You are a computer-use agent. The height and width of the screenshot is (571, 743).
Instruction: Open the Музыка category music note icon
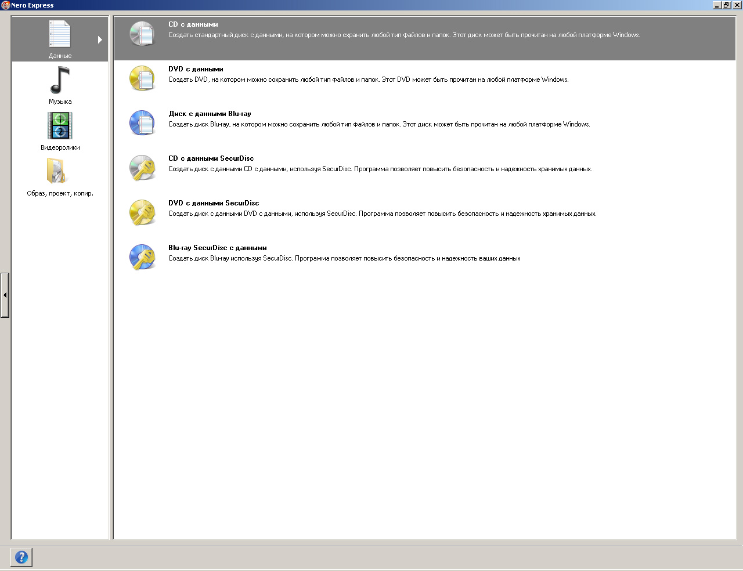click(x=60, y=80)
